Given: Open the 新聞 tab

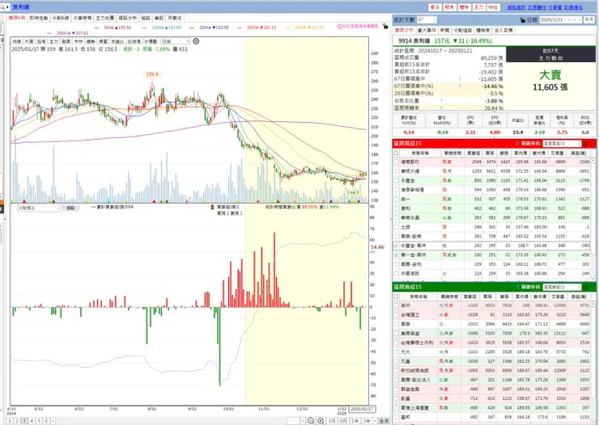Looking at the screenshot, I should [x=444, y=30].
